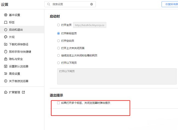
Task: Clear search using the X icon
Action: (x=91, y=4)
